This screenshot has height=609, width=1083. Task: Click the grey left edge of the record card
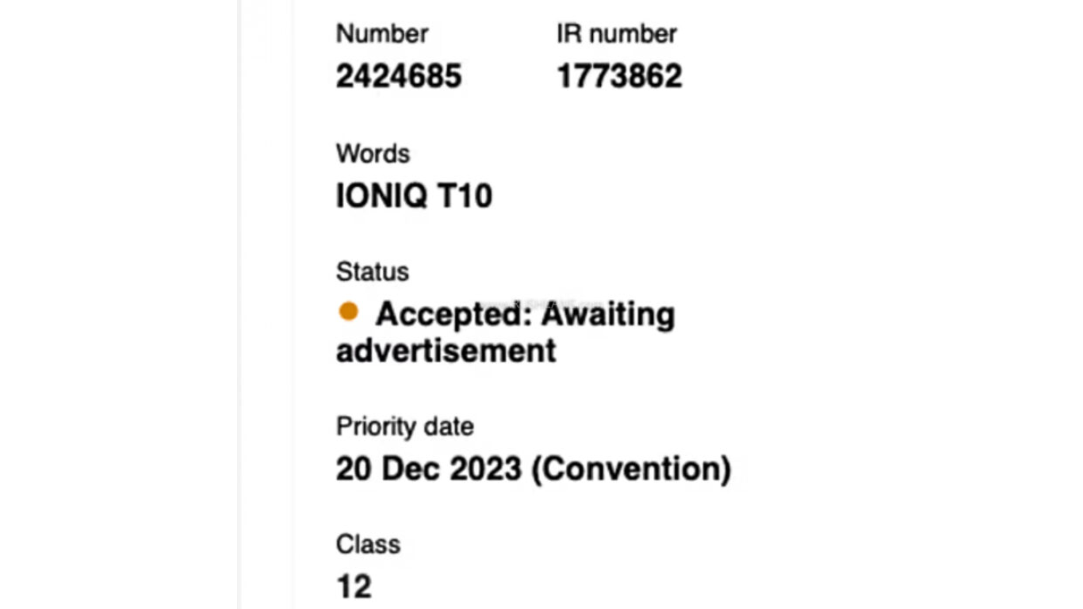pos(265,304)
